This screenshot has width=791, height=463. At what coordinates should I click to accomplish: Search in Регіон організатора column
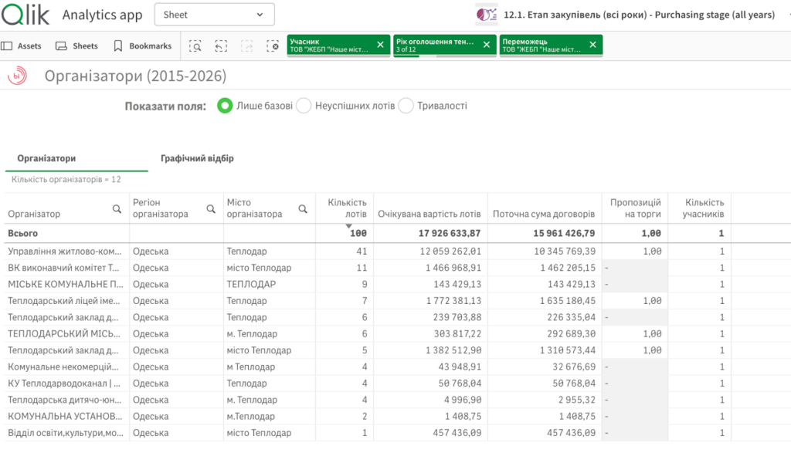(211, 208)
